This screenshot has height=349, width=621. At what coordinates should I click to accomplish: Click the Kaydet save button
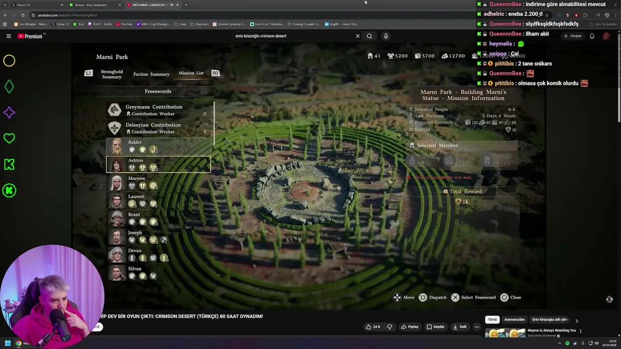(x=435, y=327)
